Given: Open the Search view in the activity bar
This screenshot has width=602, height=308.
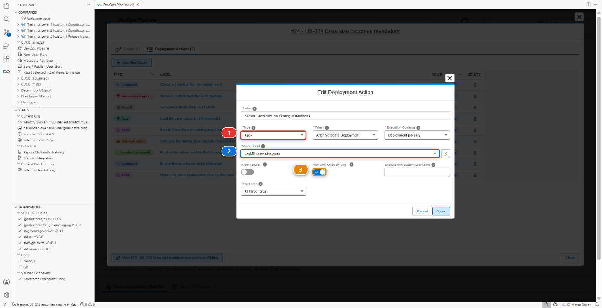Looking at the screenshot, I should (6, 19).
